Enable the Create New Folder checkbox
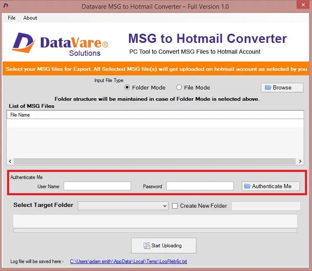312x271 pixels. [175, 206]
